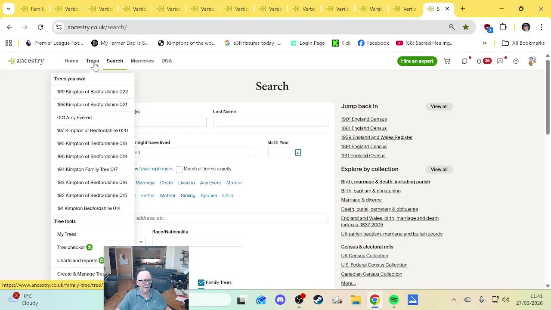Click the Tree checker lock icon

pos(89,247)
